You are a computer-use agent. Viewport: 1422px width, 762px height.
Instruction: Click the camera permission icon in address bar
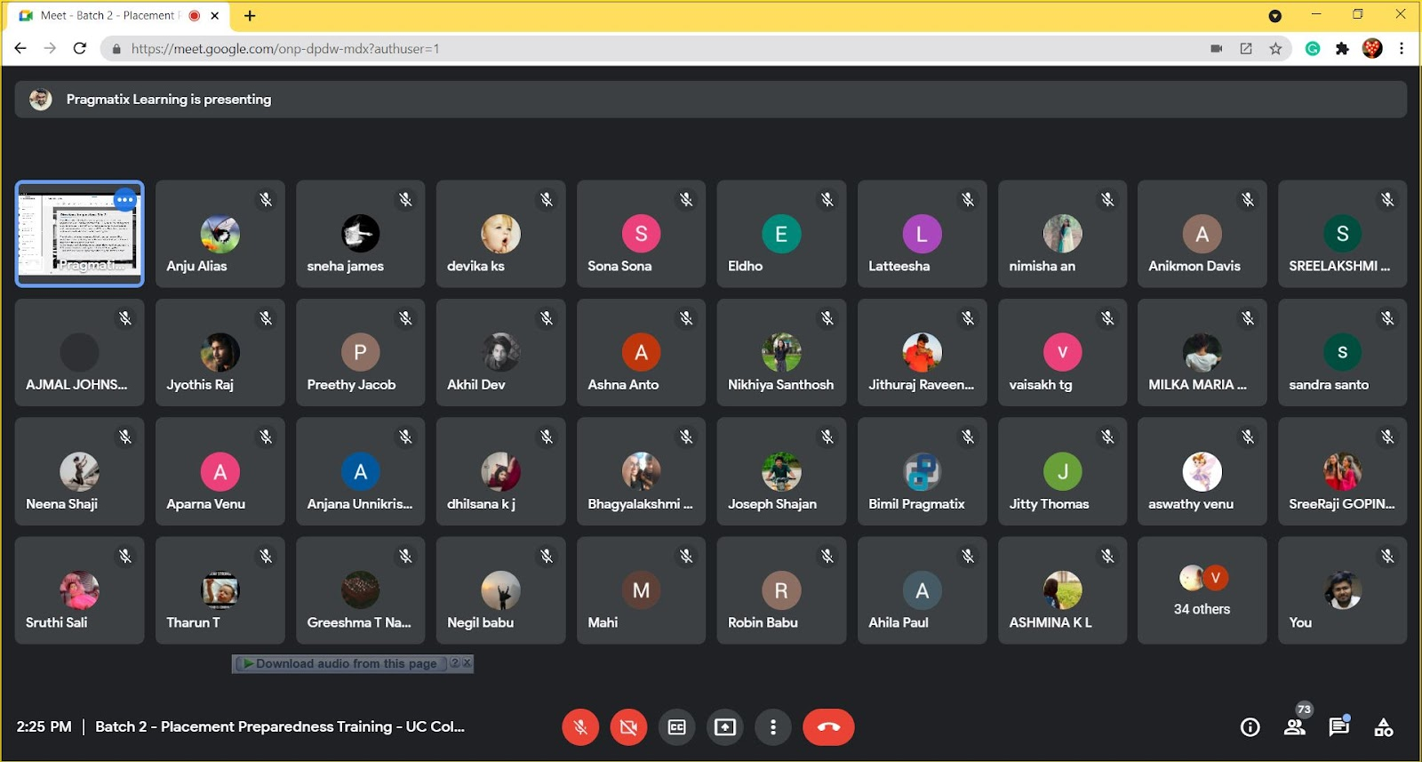coord(1217,49)
